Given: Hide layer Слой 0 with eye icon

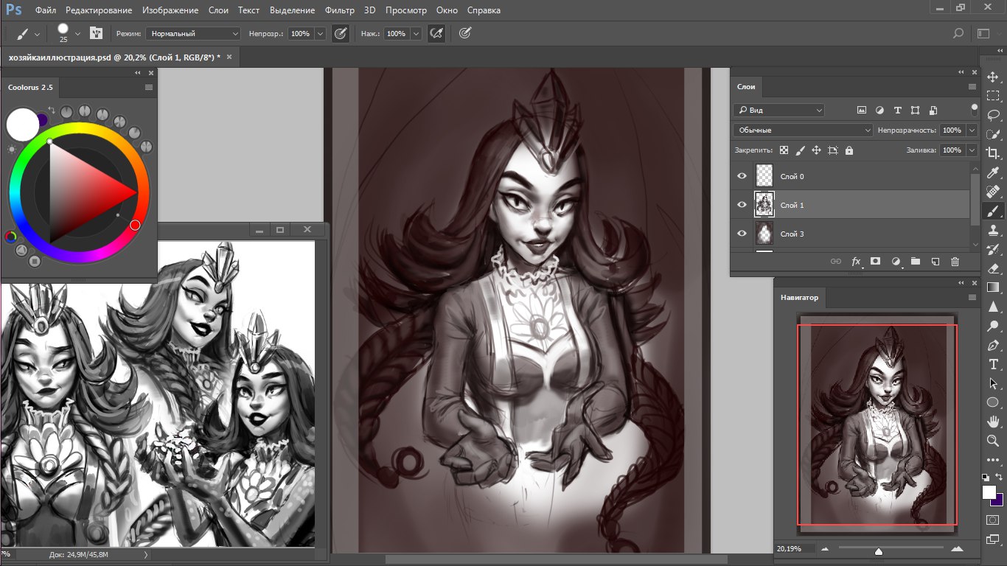Looking at the screenshot, I should click(742, 177).
